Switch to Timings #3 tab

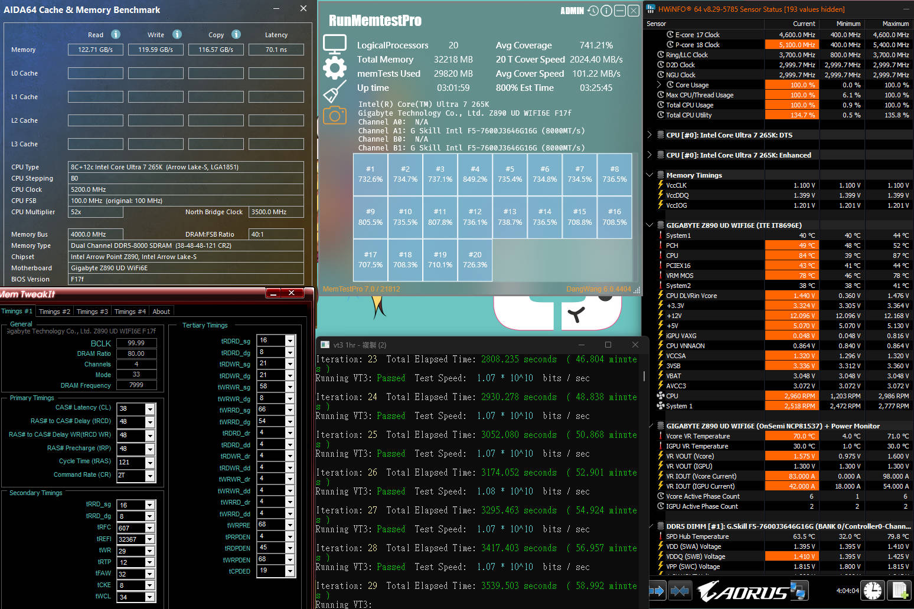click(92, 312)
